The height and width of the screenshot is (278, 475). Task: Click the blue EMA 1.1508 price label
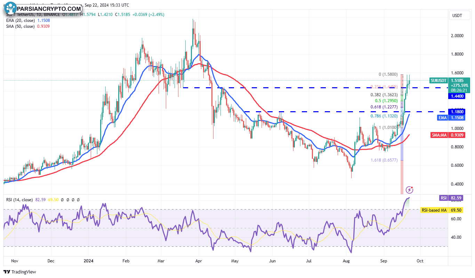tap(452, 117)
